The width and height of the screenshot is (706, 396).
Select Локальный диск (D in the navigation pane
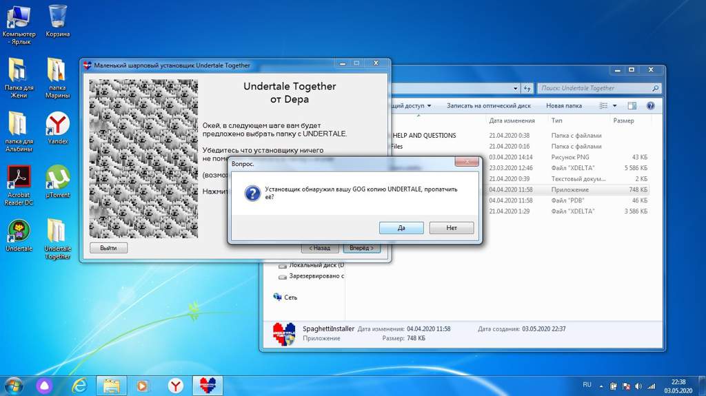311,265
